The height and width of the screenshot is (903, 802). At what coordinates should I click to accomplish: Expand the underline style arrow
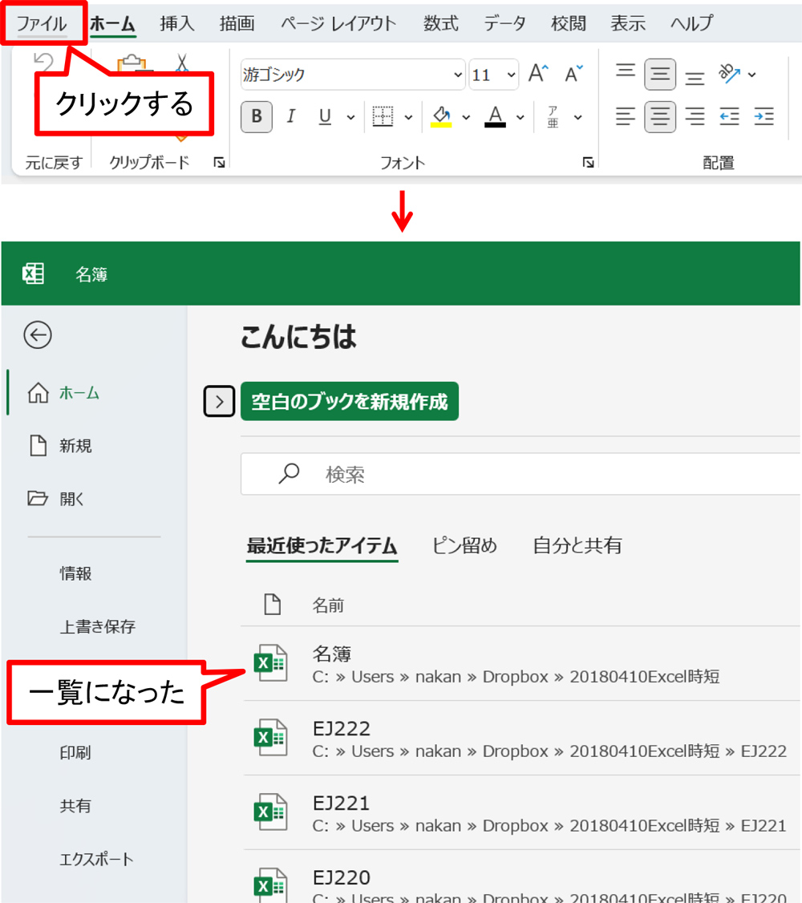pos(350,117)
